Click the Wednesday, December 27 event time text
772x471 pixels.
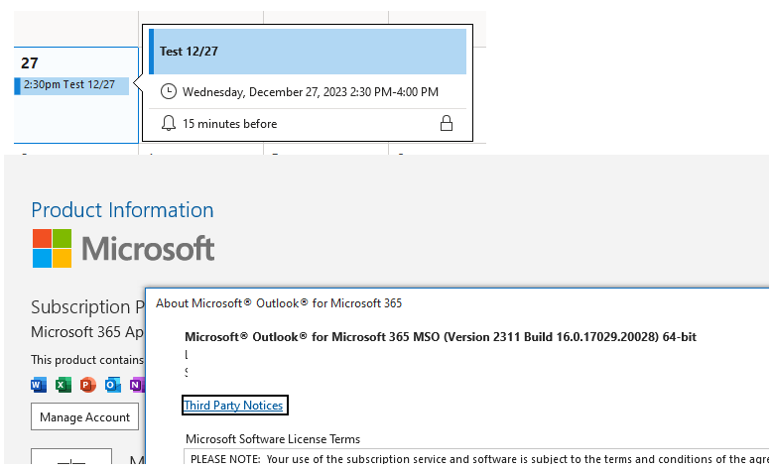(311, 92)
